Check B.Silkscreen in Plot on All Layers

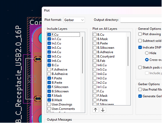pyautogui.click(x=95, y=48)
